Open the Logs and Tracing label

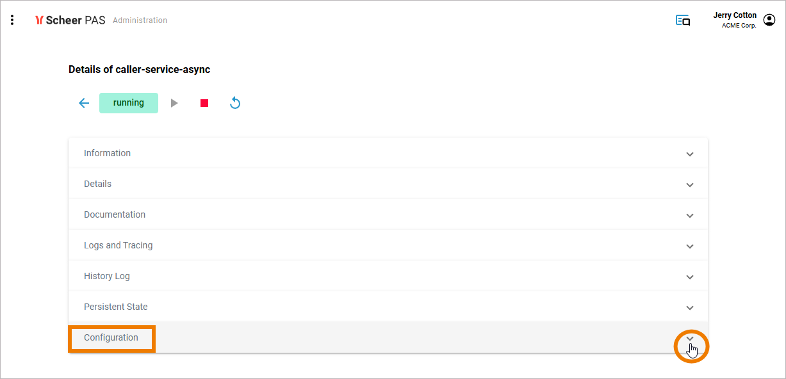pyautogui.click(x=118, y=245)
